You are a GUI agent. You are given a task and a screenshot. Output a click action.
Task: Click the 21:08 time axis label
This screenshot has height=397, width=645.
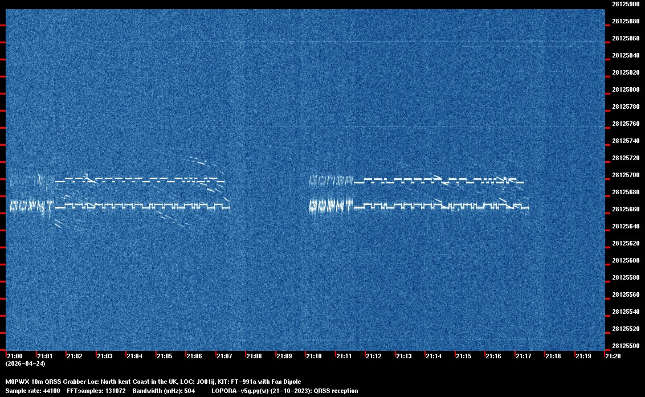254,356
